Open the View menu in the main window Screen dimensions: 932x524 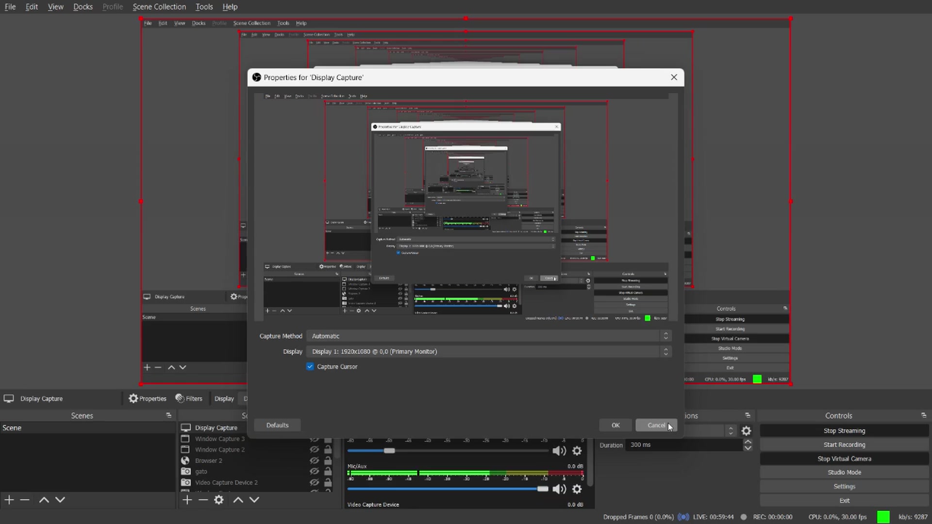[x=56, y=7]
